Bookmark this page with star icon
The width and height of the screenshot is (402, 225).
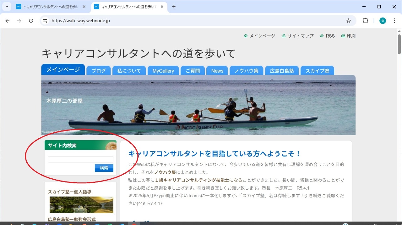point(348,21)
